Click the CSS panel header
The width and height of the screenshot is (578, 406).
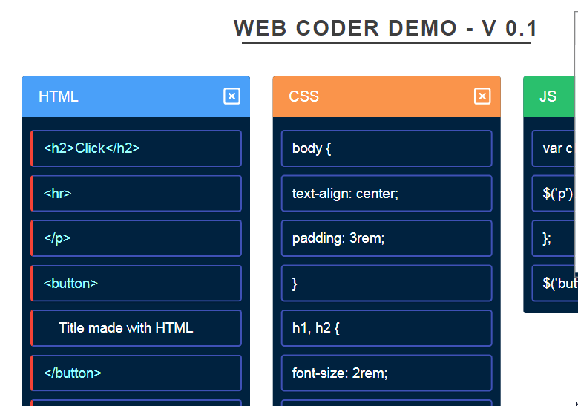point(387,96)
